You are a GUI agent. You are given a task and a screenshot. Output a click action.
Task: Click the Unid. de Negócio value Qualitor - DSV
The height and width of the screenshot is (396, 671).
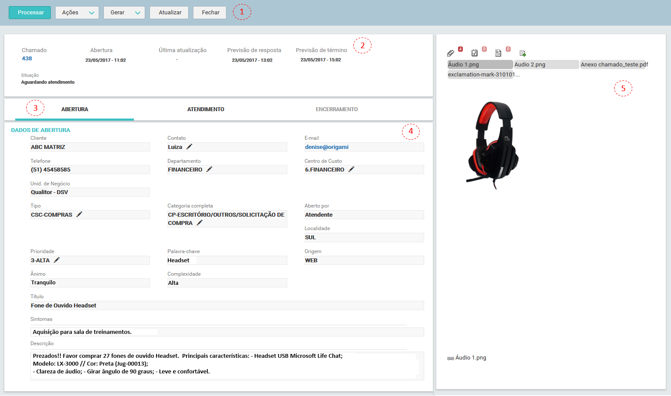(x=90, y=192)
